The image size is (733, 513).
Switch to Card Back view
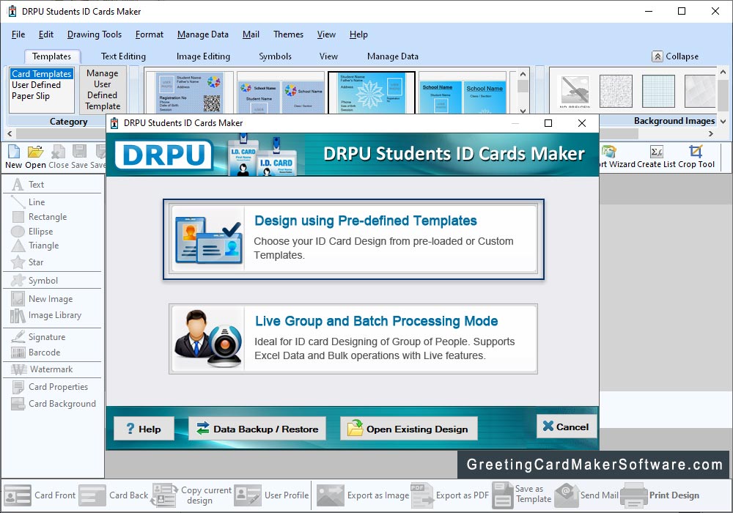pyautogui.click(x=114, y=495)
